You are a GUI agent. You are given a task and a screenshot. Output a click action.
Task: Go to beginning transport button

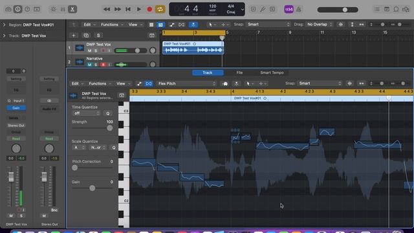click(x=128, y=9)
